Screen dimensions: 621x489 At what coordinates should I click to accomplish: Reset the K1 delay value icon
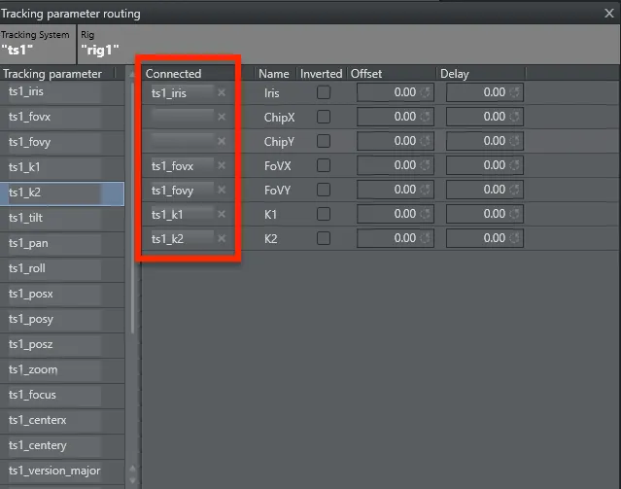515,214
